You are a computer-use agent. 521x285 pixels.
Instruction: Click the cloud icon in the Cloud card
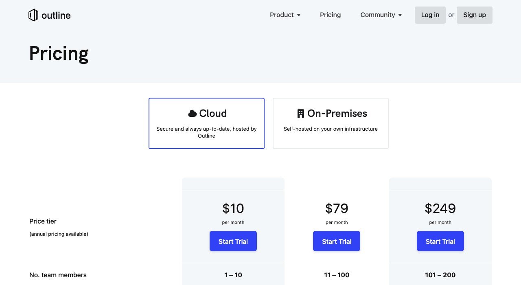pyautogui.click(x=193, y=113)
